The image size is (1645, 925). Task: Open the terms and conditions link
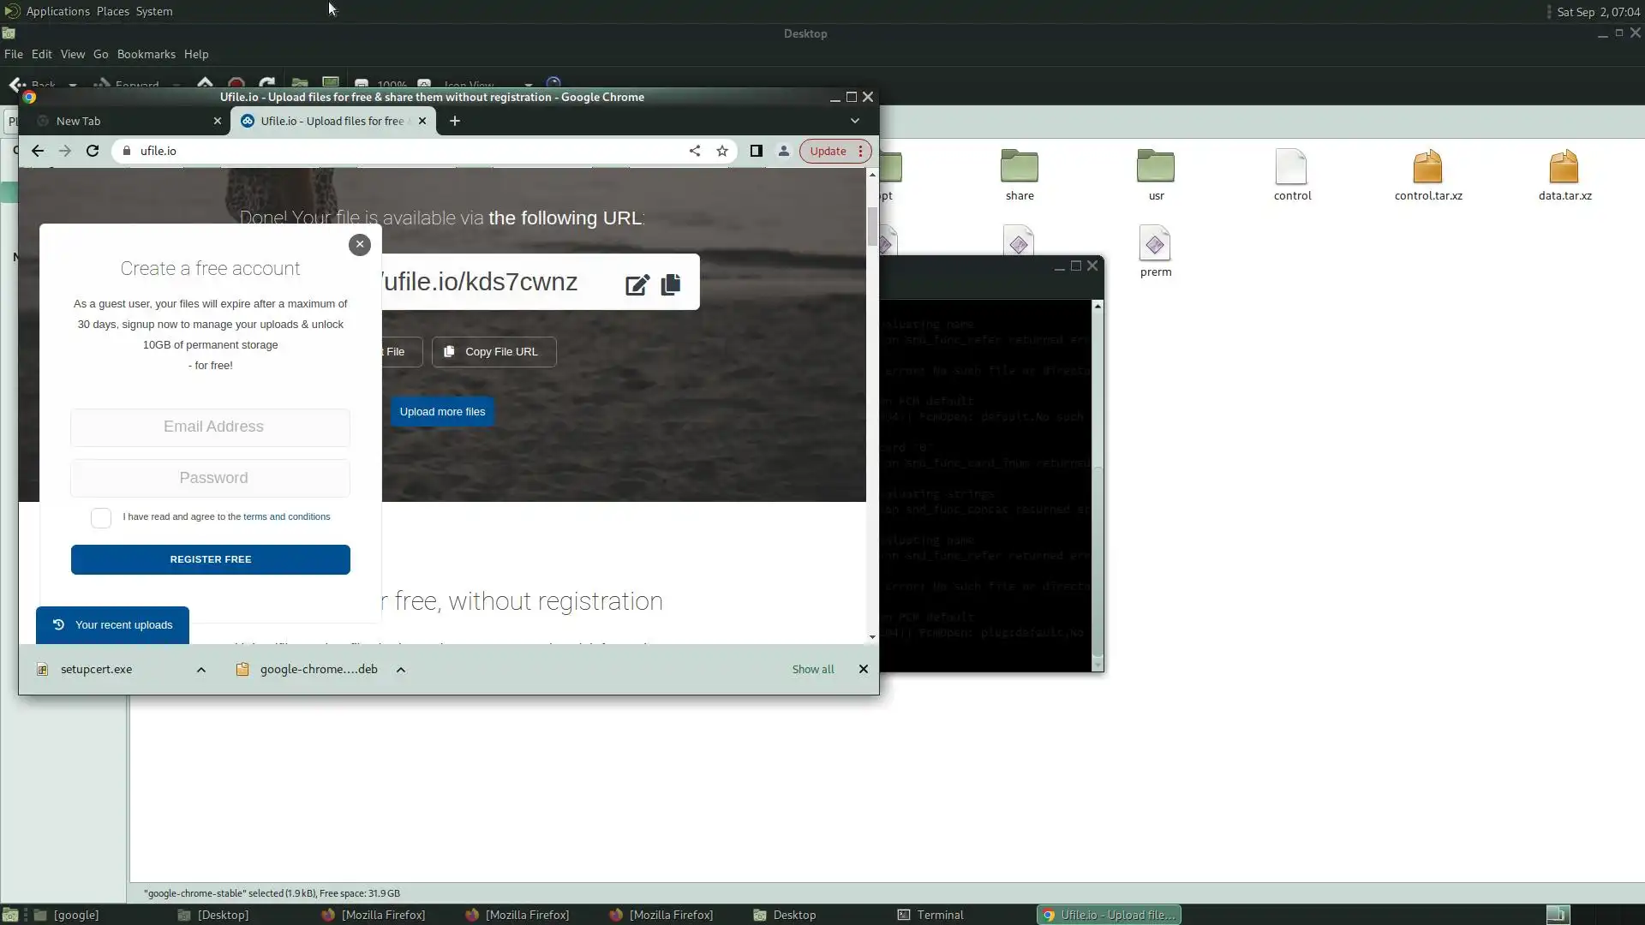pos(286,516)
